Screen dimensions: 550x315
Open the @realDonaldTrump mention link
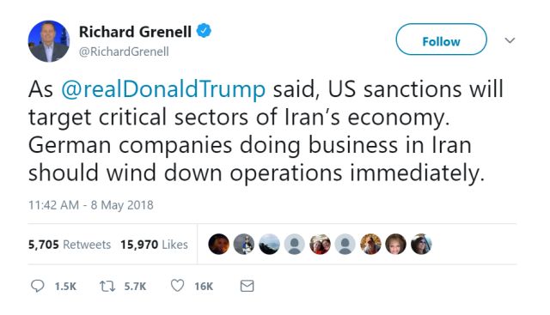click(163, 89)
